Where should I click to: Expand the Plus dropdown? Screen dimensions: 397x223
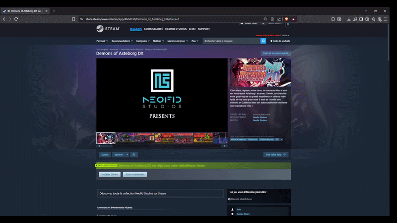[195, 41]
